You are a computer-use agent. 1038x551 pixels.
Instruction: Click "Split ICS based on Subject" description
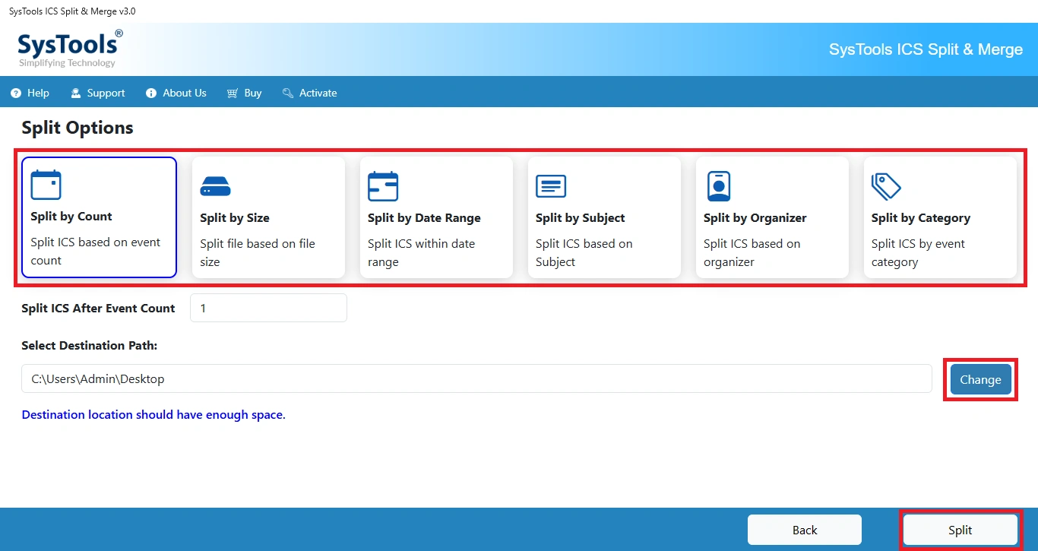(x=584, y=253)
